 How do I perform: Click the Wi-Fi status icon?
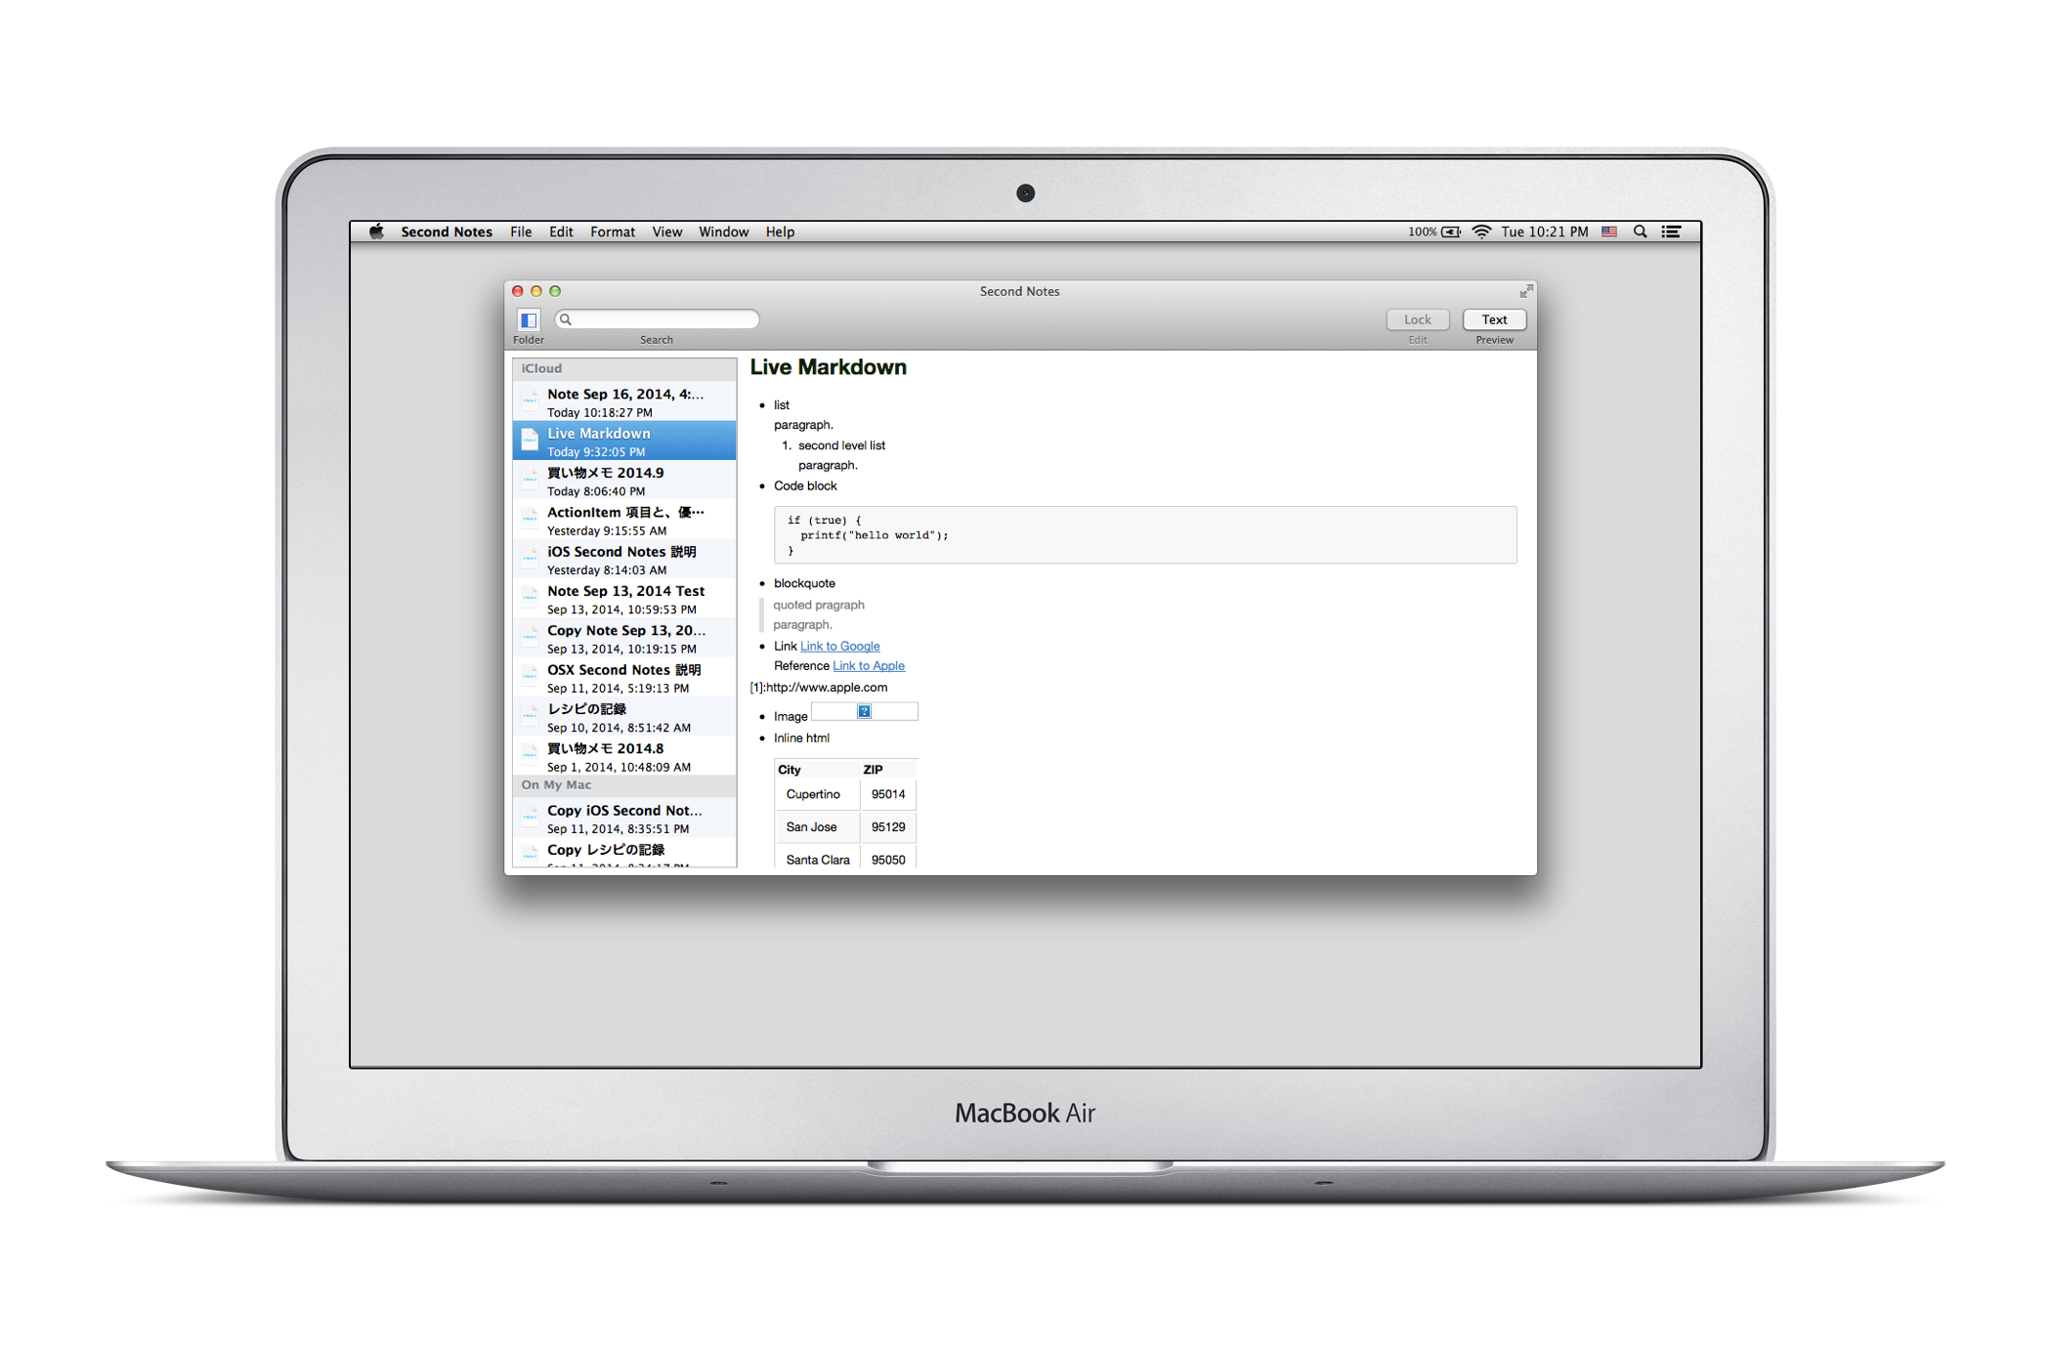tap(1481, 232)
